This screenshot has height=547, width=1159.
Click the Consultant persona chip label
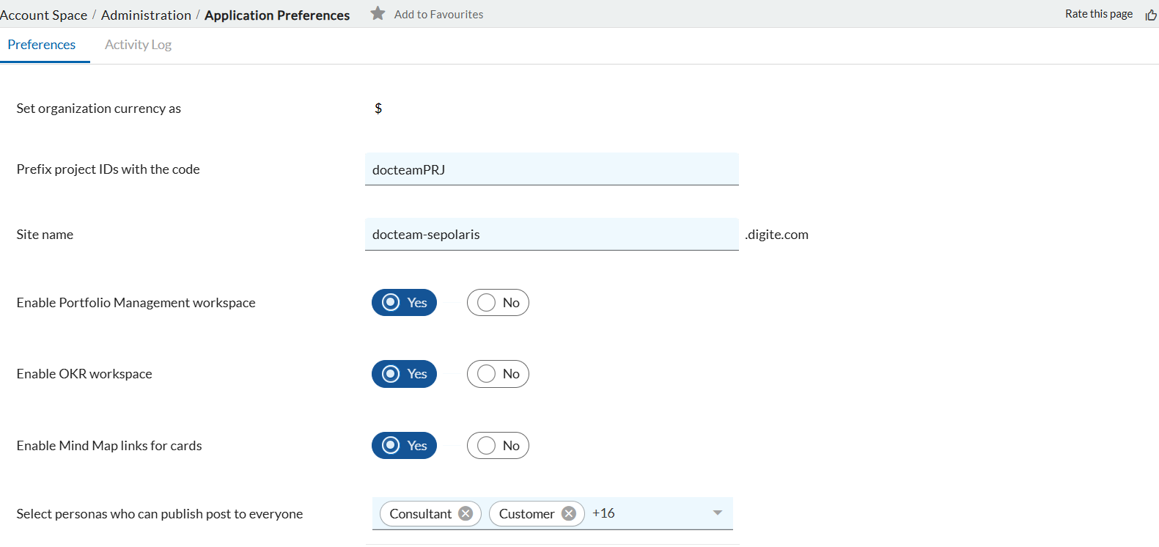click(421, 513)
